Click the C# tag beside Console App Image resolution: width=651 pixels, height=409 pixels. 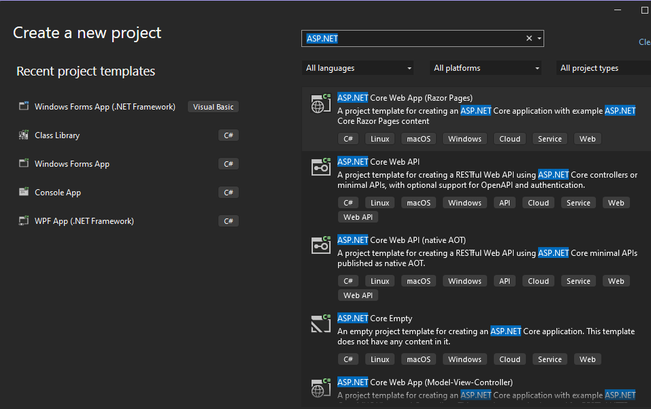click(x=229, y=193)
